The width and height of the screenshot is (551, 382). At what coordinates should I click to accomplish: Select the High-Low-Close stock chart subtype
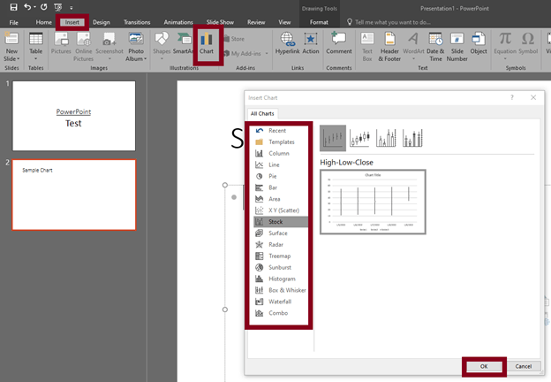coord(333,138)
